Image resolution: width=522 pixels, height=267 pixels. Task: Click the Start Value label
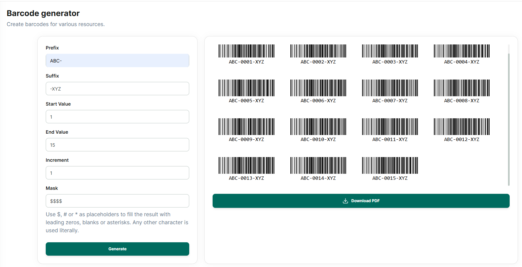pyautogui.click(x=58, y=104)
